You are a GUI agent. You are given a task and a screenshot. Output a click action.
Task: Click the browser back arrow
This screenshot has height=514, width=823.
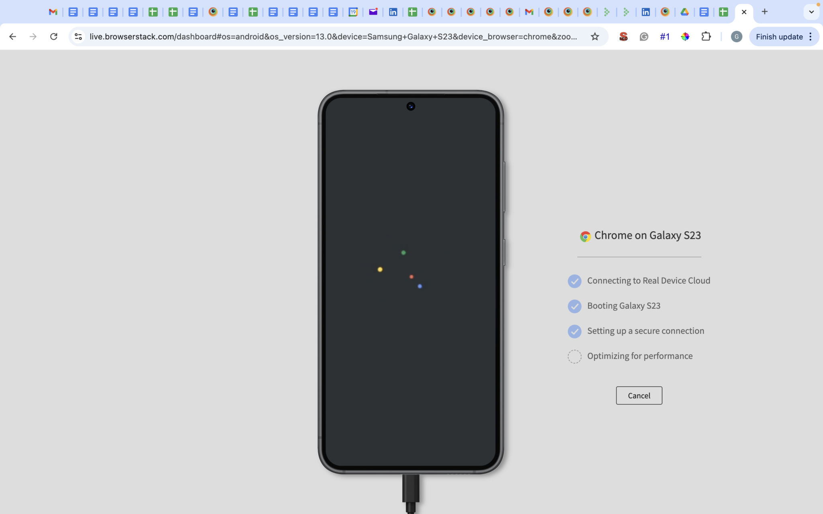12,37
